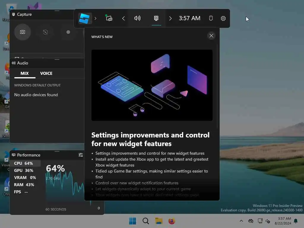Click the left arrow in the Game Bar widget list

tap(123, 18)
